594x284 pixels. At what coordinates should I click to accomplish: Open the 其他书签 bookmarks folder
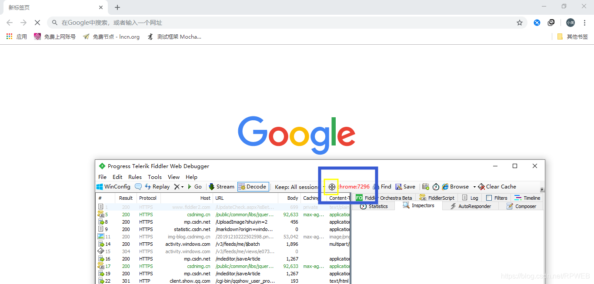573,37
